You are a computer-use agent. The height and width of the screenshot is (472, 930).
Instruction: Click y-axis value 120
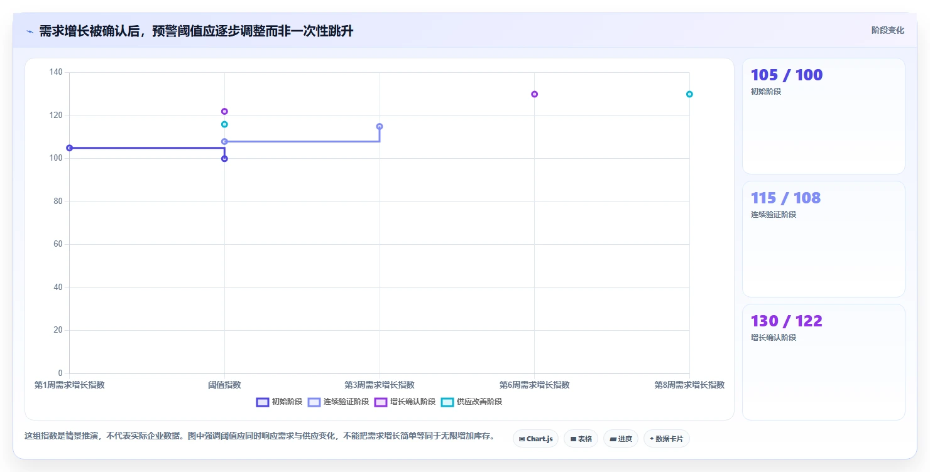(56, 115)
